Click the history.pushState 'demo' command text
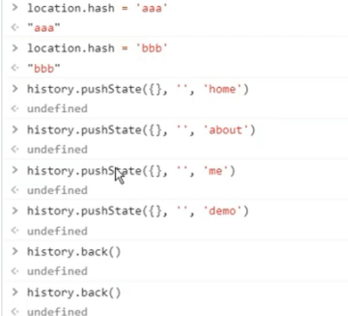Screen dimensions: 348x316 tap(138, 211)
